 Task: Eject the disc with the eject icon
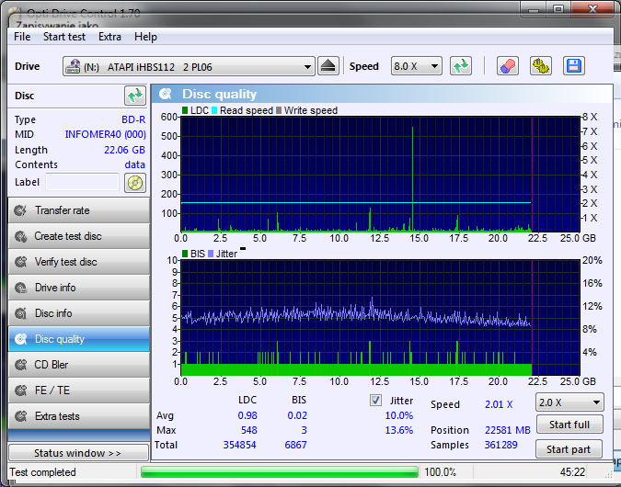pos(328,66)
